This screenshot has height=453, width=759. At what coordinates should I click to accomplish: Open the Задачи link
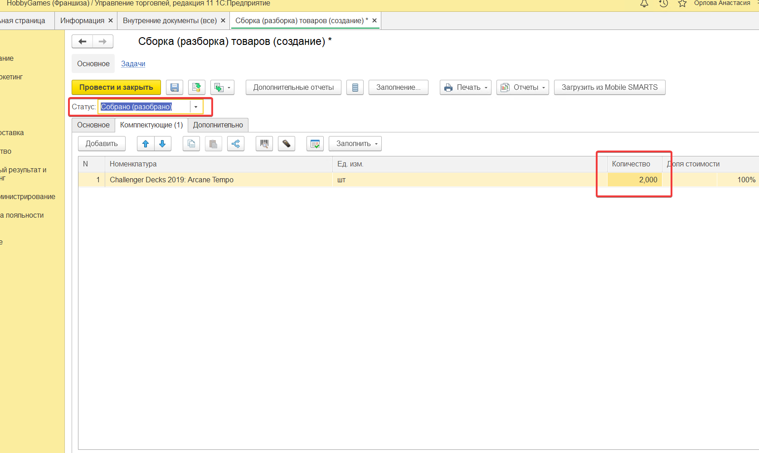tap(133, 64)
